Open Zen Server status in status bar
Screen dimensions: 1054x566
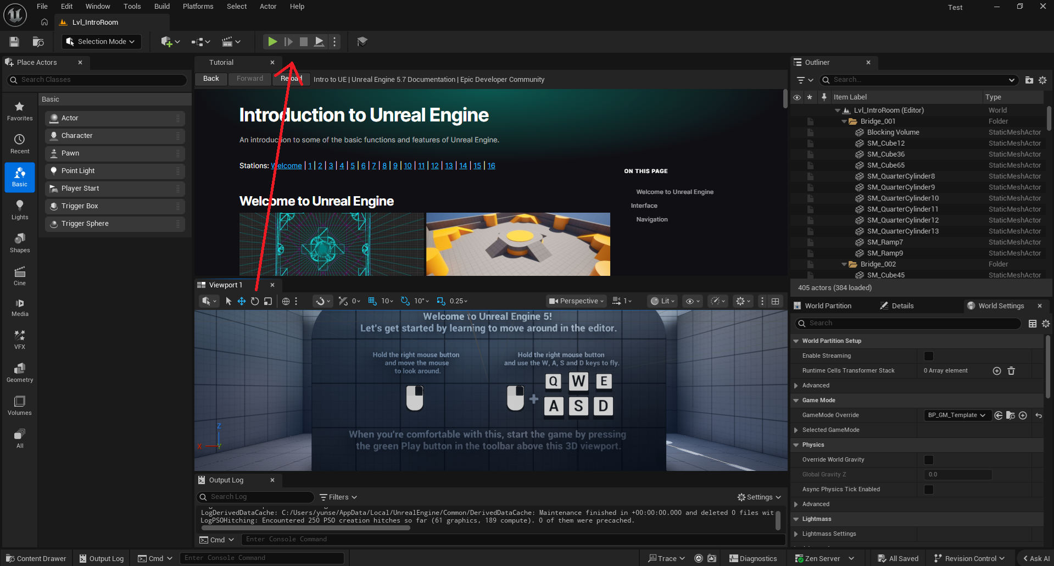pyautogui.click(x=824, y=558)
